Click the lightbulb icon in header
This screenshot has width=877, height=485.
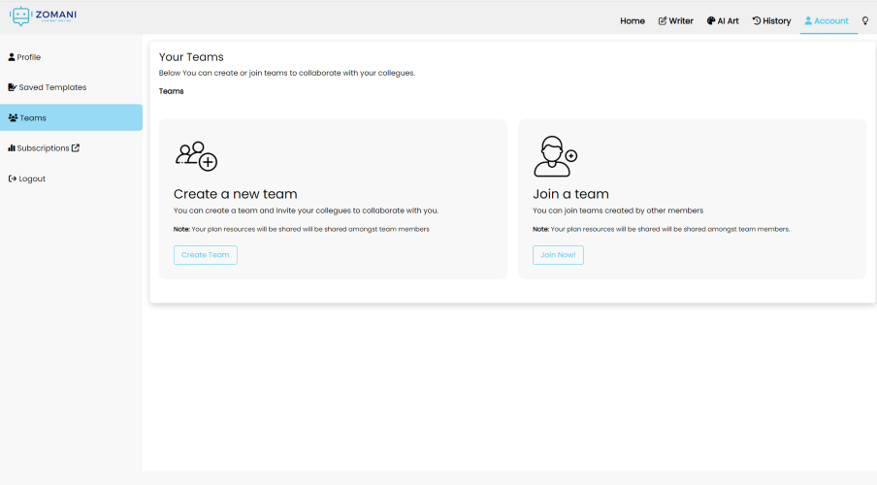click(x=865, y=20)
